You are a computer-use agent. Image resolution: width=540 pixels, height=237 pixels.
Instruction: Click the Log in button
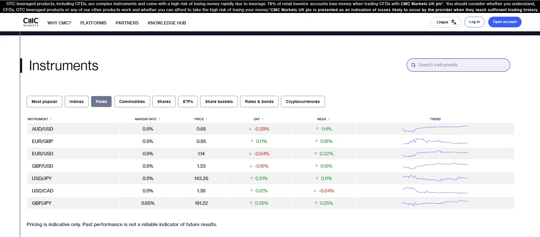coord(474,22)
